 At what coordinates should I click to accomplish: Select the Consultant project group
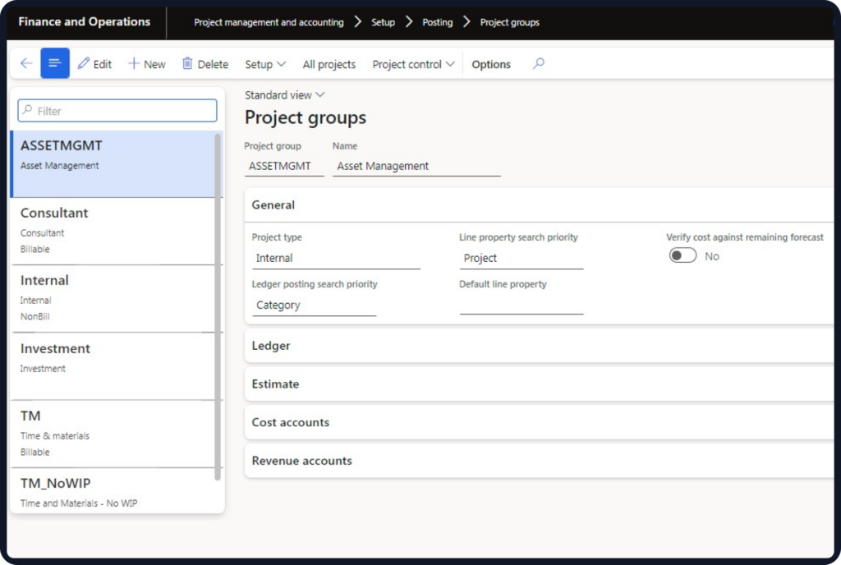tap(113, 231)
